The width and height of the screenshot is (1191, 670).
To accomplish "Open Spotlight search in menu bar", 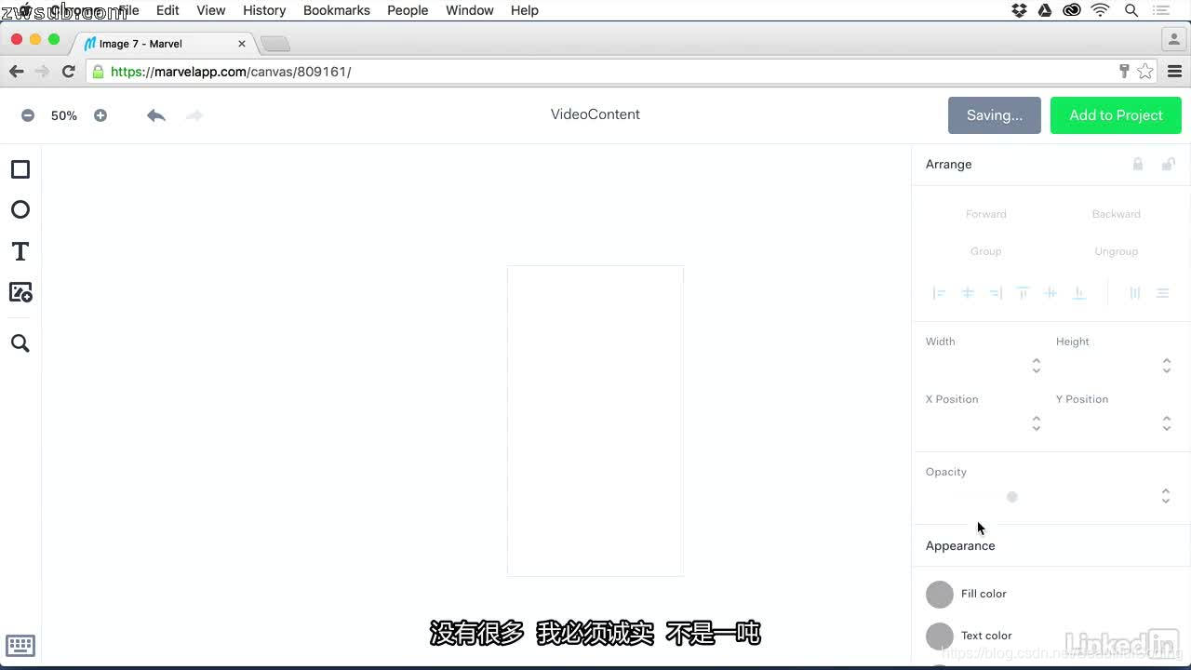I will coord(1131,10).
